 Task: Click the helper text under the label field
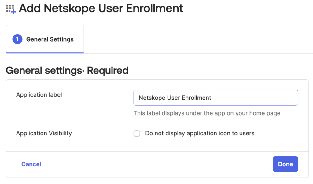click(x=207, y=113)
